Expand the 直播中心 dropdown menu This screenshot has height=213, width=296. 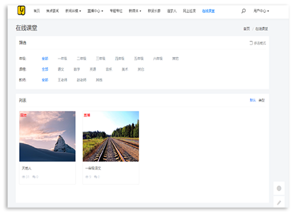(95, 11)
